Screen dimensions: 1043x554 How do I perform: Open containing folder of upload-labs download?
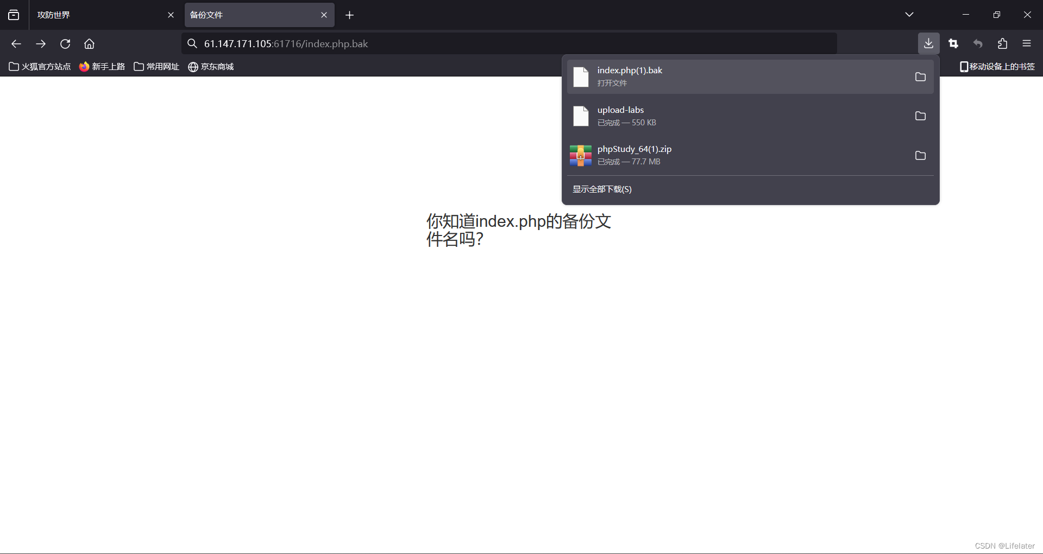click(x=920, y=116)
